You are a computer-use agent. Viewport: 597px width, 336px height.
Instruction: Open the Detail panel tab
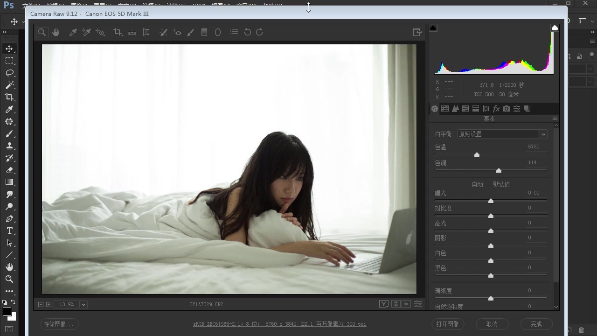point(455,109)
